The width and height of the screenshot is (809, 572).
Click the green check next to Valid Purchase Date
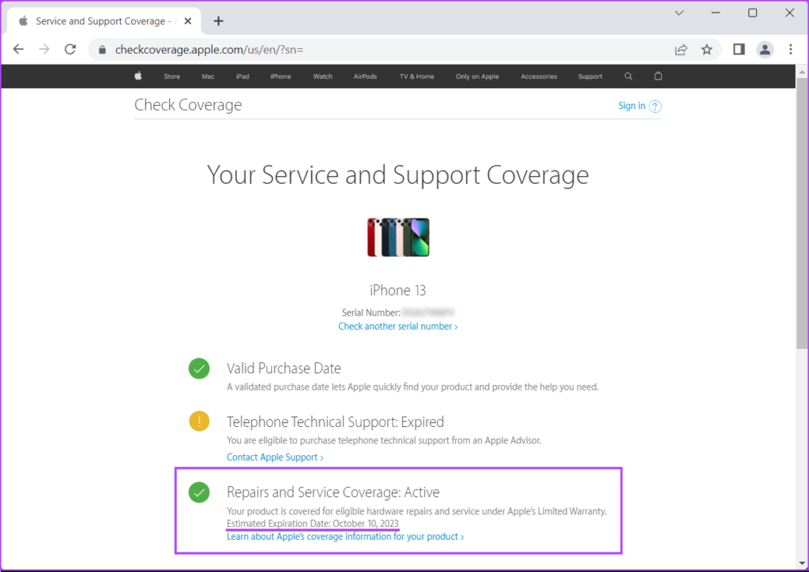click(x=199, y=368)
